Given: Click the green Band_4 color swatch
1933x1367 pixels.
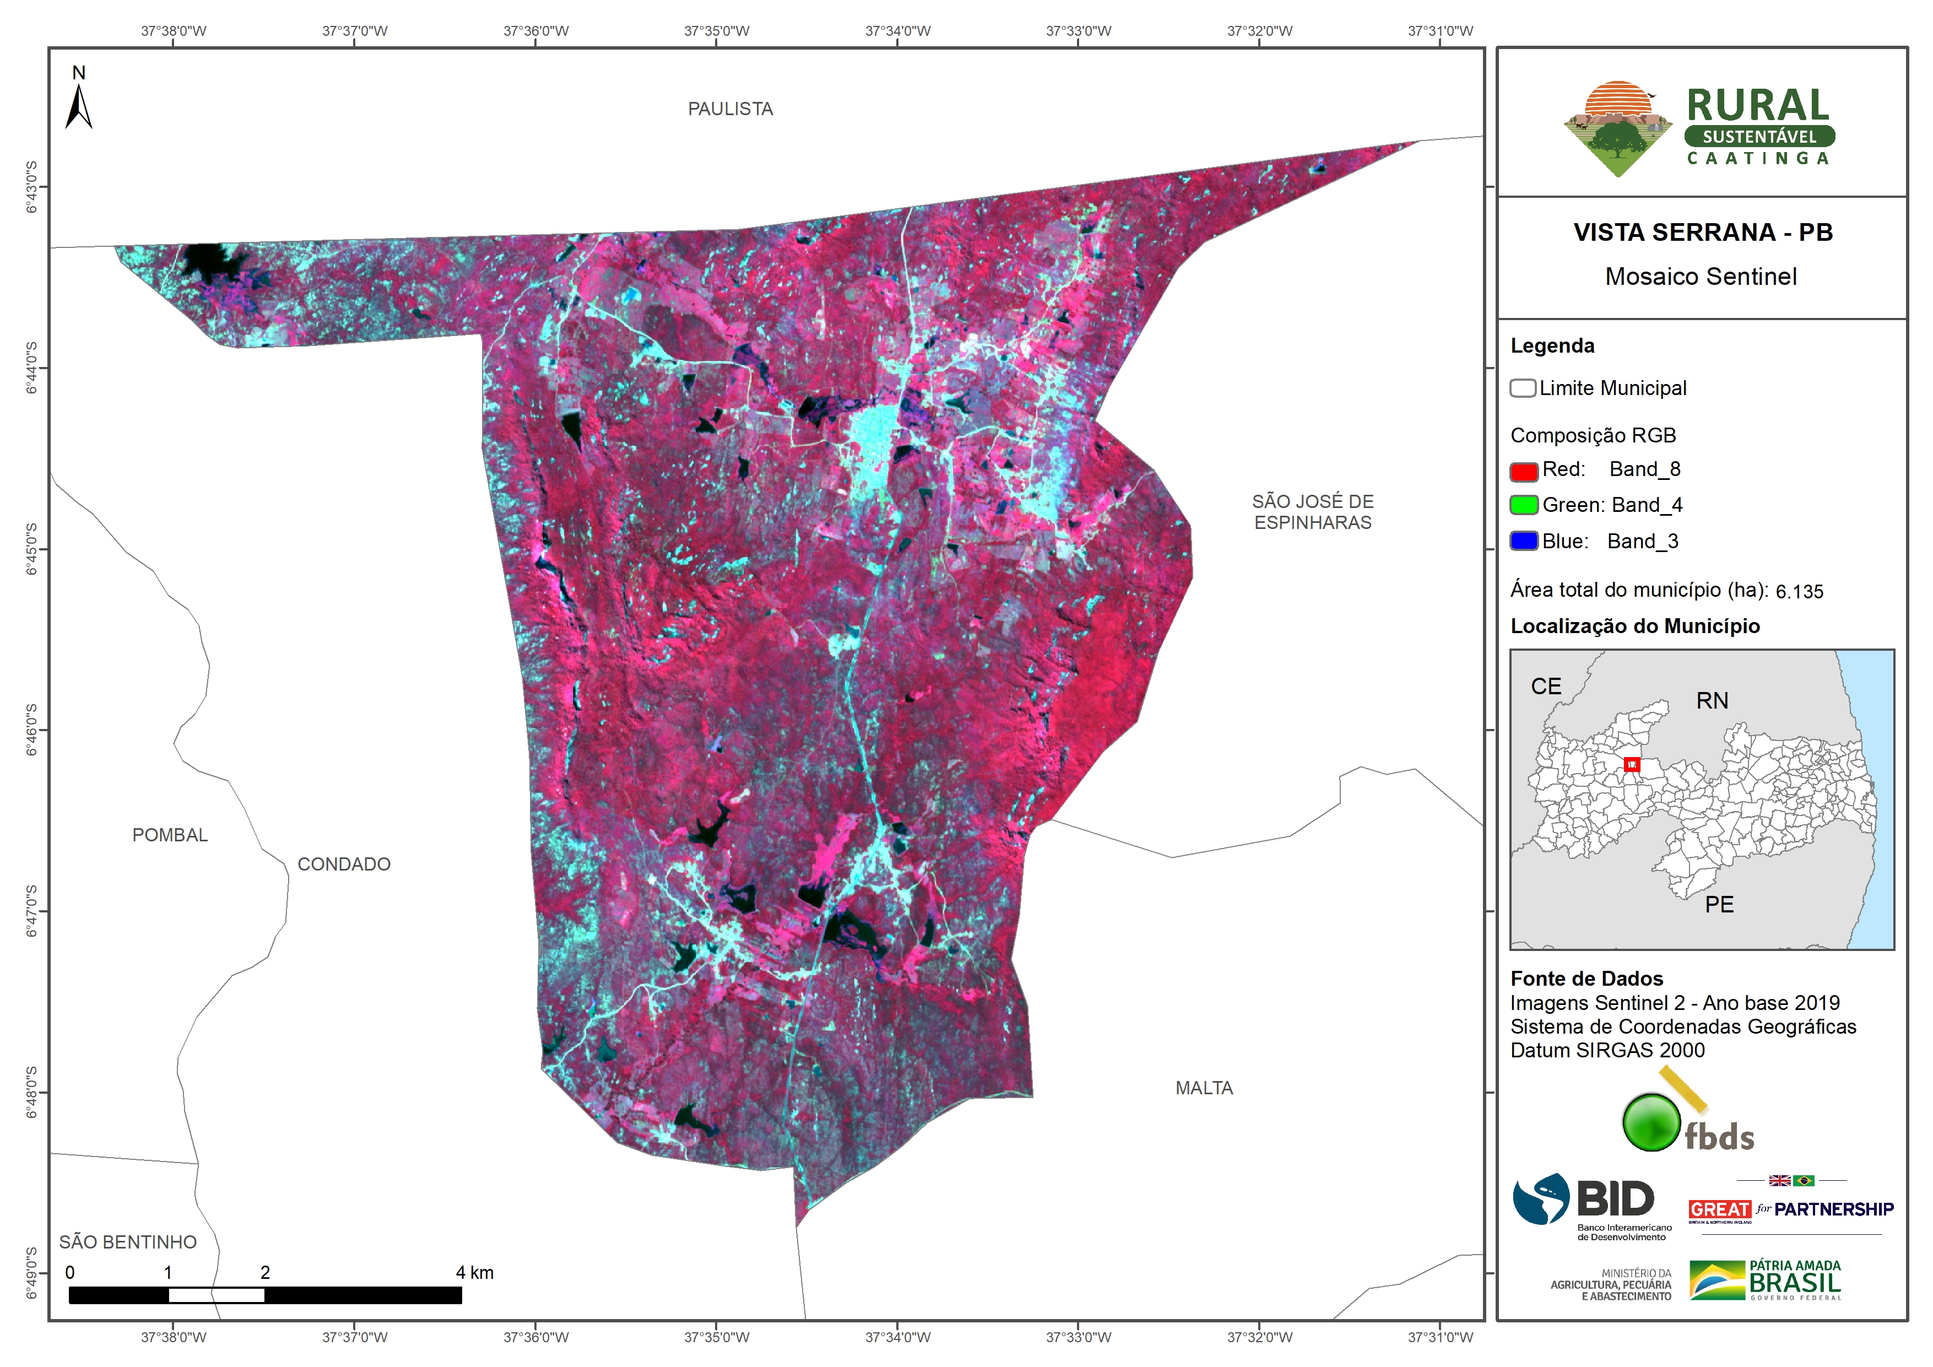Looking at the screenshot, I should pyautogui.click(x=1524, y=505).
